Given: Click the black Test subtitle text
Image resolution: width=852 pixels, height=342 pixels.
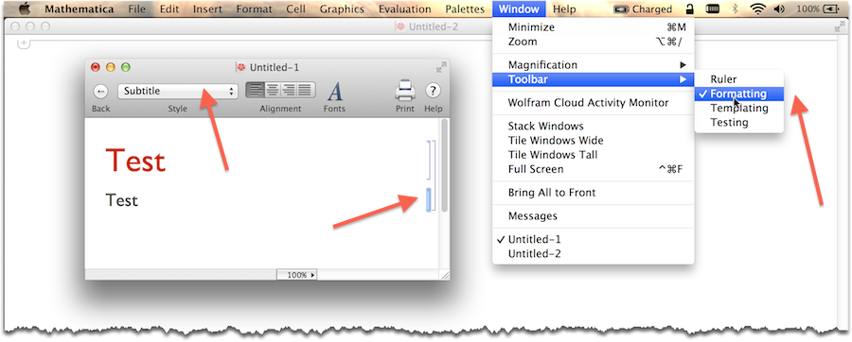Looking at the screenshot, I should pyautogui.click(x=122, y=200).
